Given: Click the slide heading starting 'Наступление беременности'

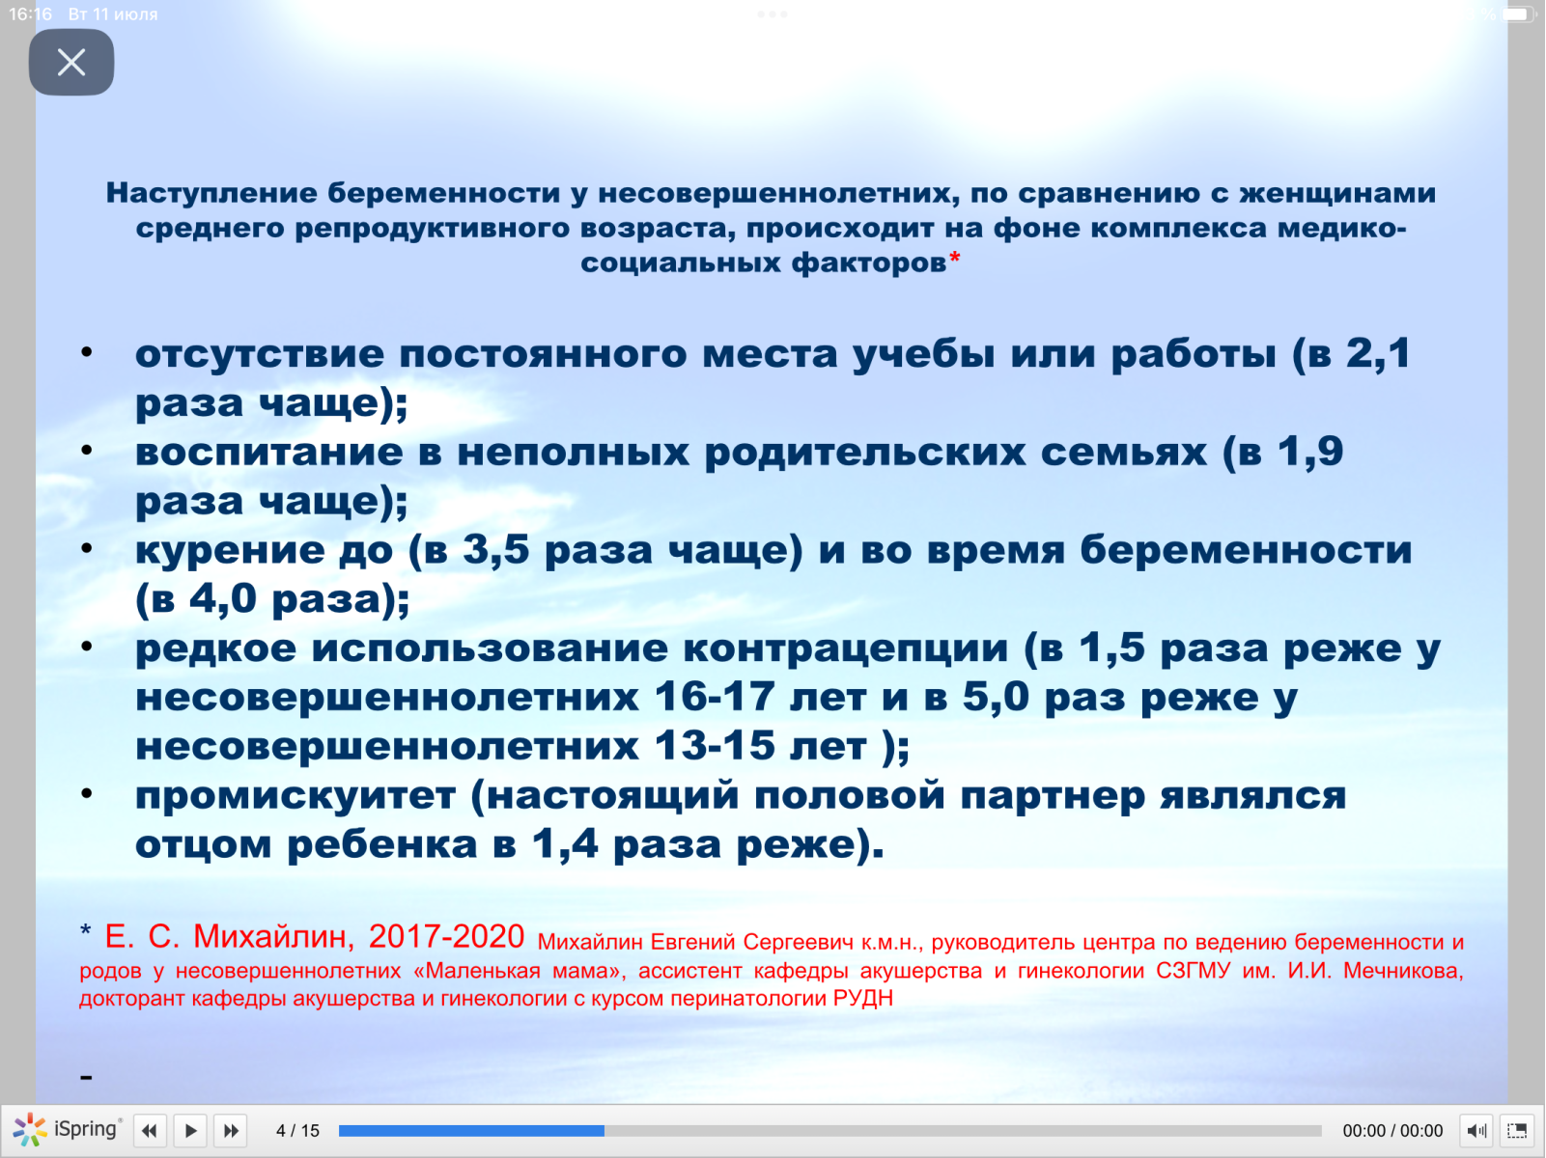Looking at the screenshot, I should 771,228.
